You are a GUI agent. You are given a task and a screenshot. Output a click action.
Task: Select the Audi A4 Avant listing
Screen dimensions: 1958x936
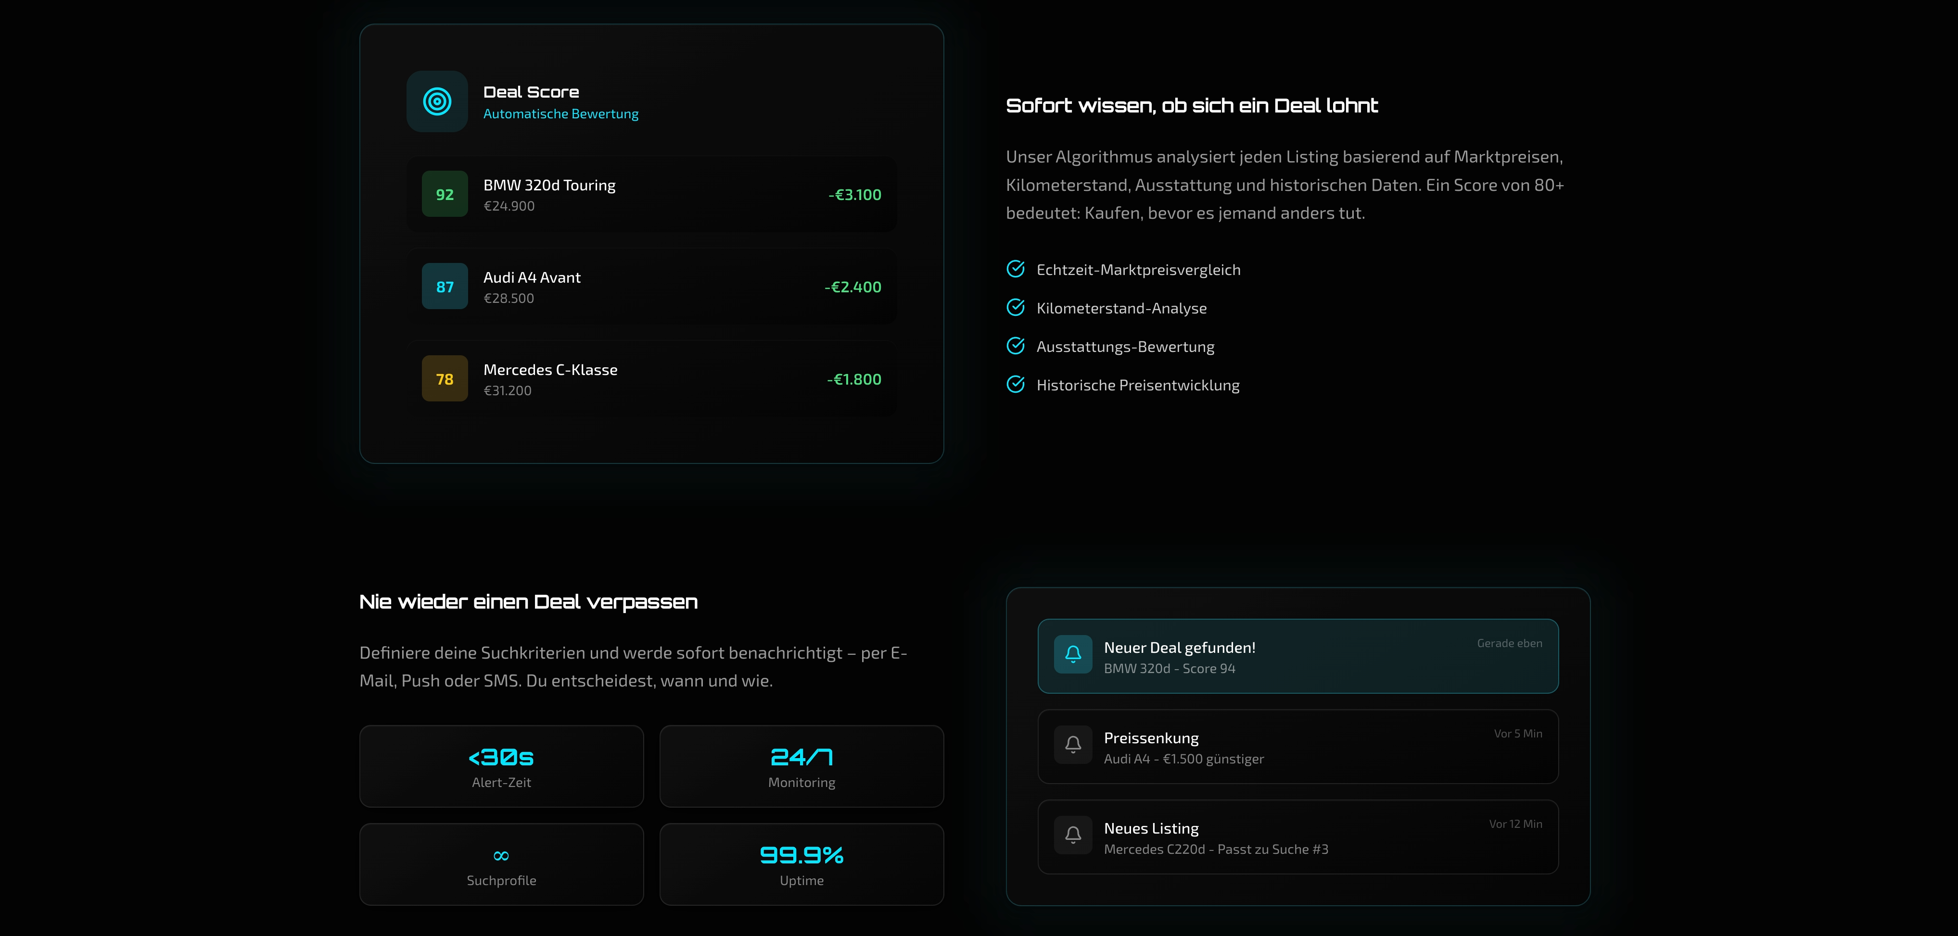651,287
